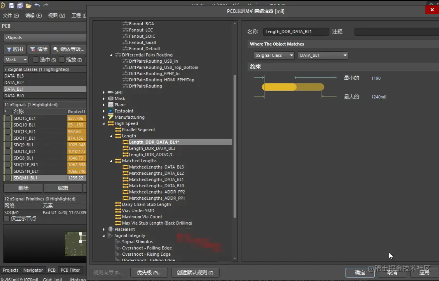Click the Open folder icon
This screenshot has height=281, width=439.
28,5
